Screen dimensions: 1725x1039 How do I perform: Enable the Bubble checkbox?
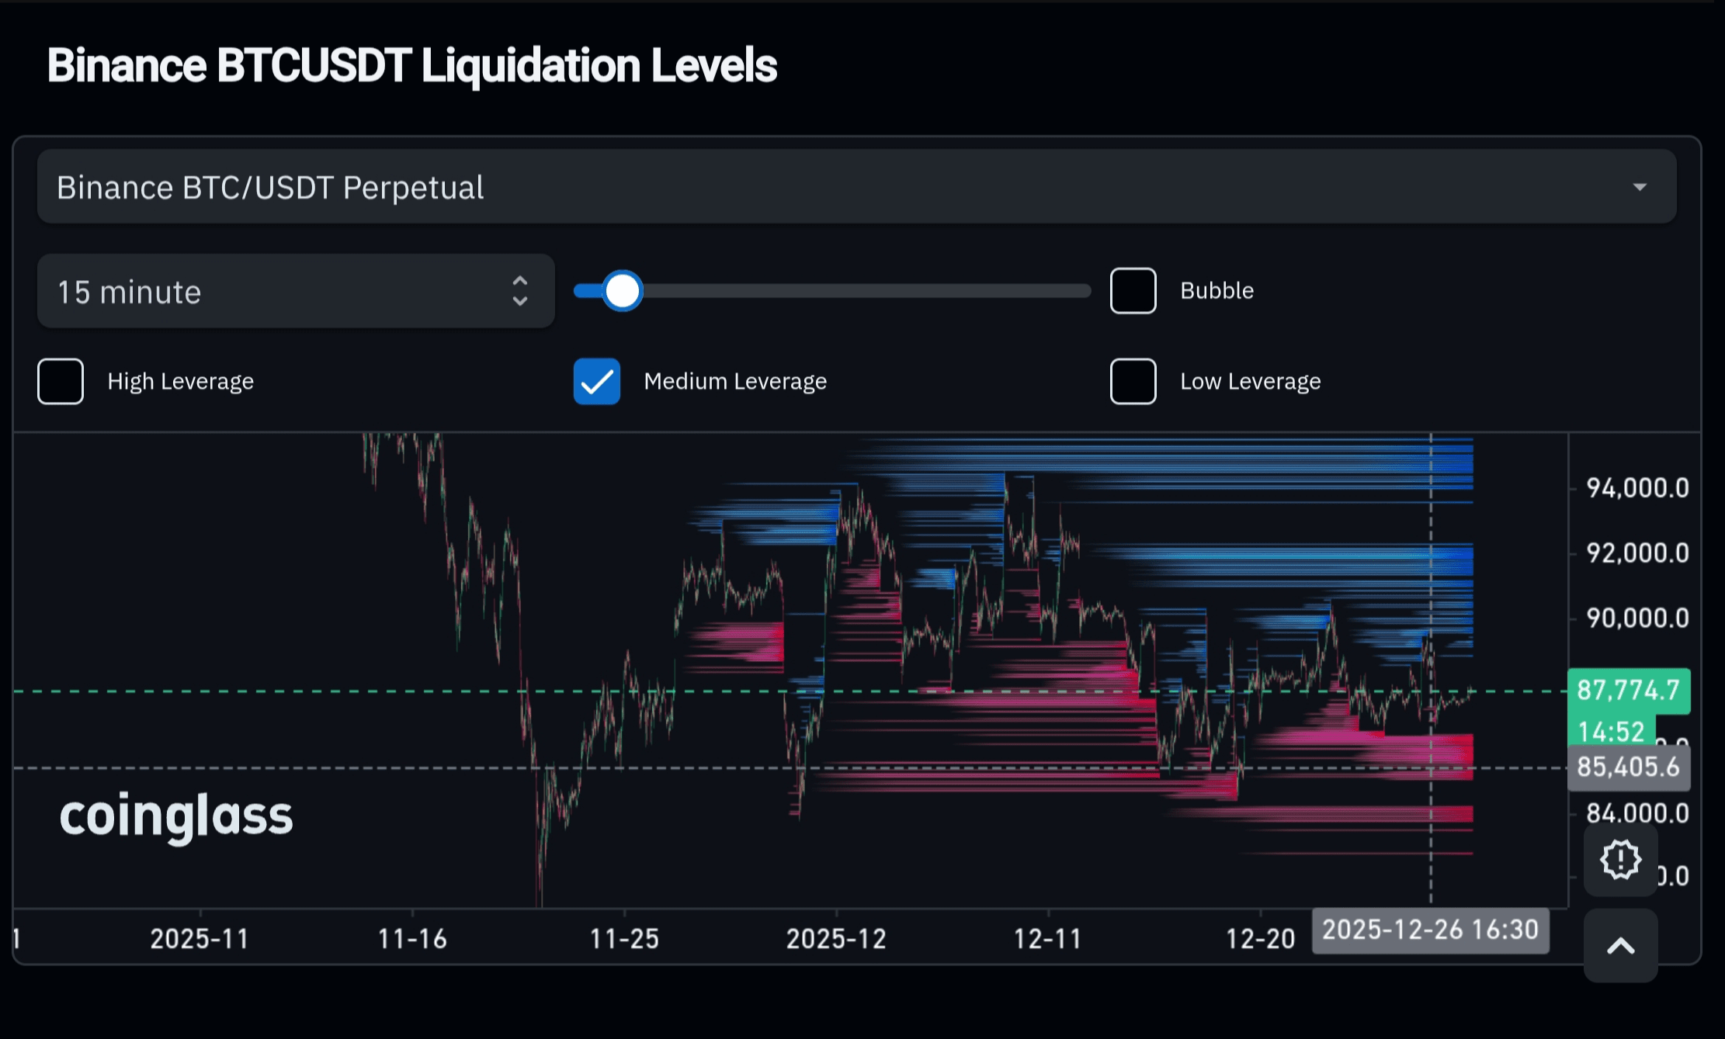pyautogui.click(x=1133, y=291)
